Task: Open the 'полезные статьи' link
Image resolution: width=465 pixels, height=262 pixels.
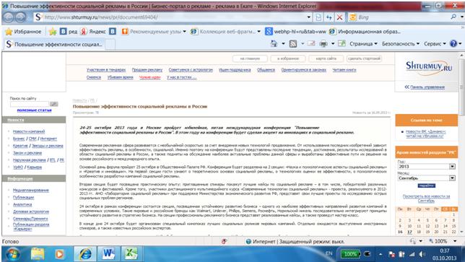Action: click(x=35, y=110)
